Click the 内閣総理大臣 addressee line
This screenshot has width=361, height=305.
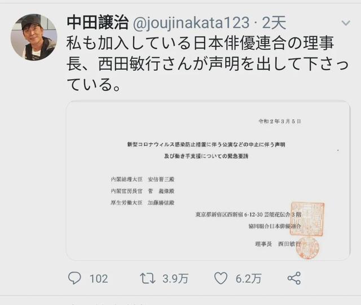pyautogui.click(x=143, y=179)
